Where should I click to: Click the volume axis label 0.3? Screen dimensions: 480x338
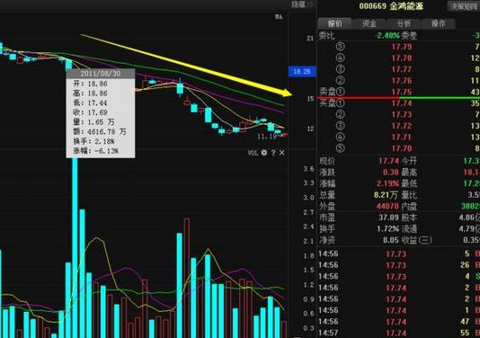pos(308,328)
